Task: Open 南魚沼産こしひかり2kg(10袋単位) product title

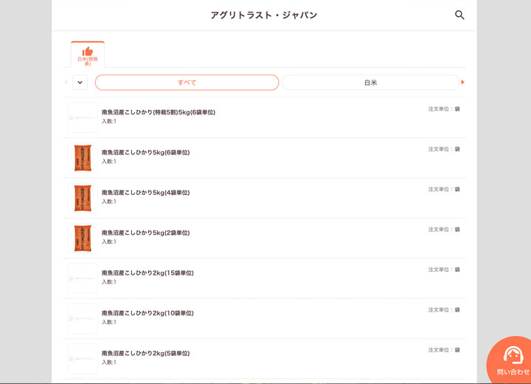Action: (147, 313)
